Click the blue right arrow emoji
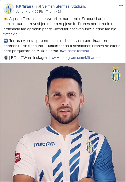 coord(6,41)
